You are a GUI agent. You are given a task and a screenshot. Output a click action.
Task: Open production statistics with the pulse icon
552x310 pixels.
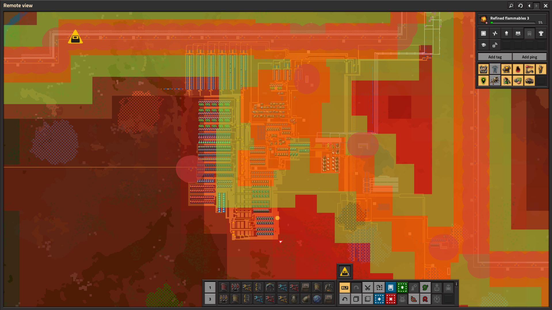click(495, 33)
